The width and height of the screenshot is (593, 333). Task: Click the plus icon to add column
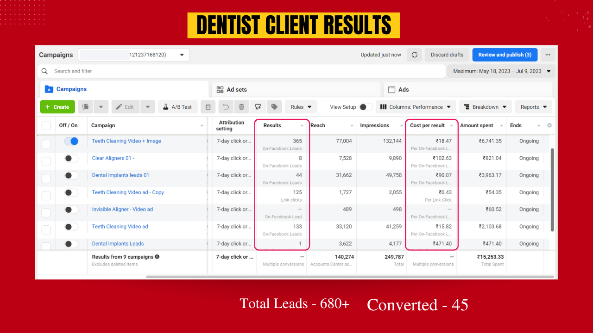click(549, 125)
